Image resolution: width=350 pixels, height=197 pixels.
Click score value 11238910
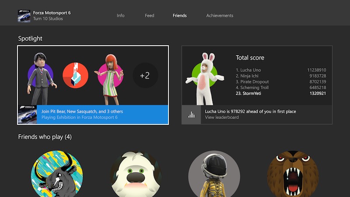pos(316,70)
